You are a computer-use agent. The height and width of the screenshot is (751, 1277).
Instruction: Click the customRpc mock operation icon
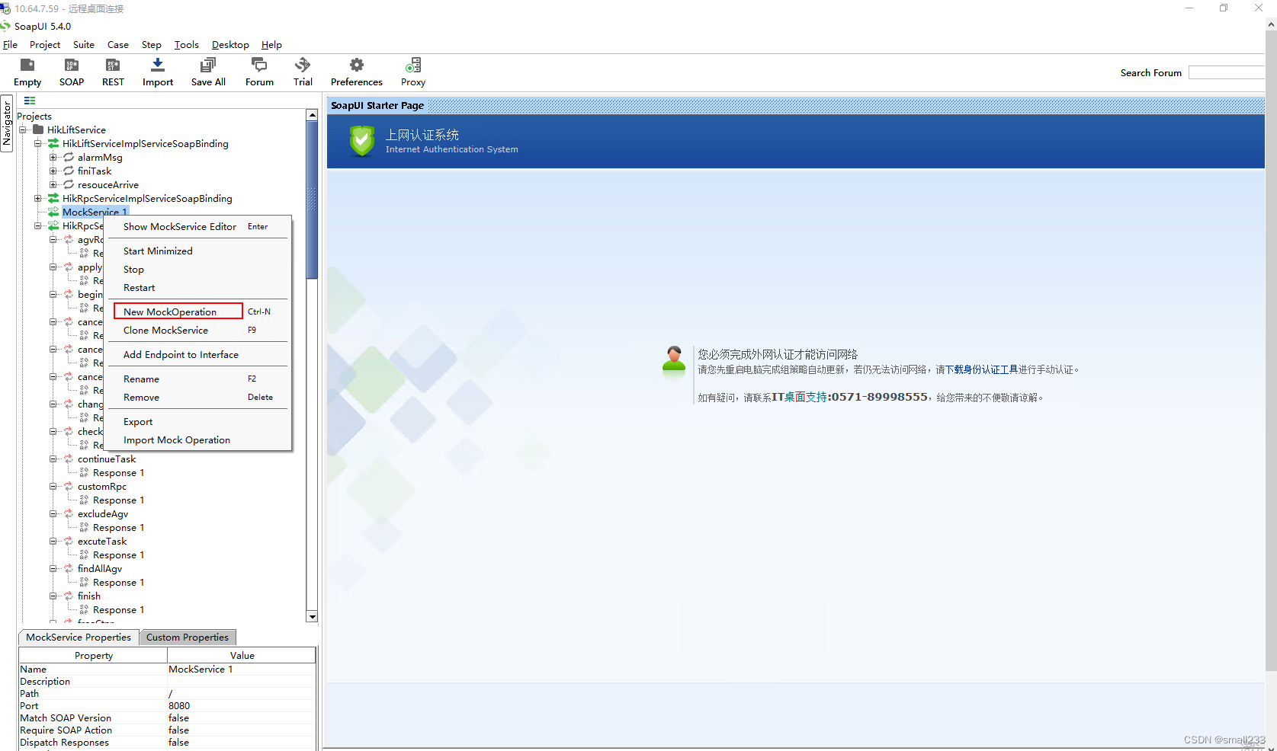coord(69,486)
